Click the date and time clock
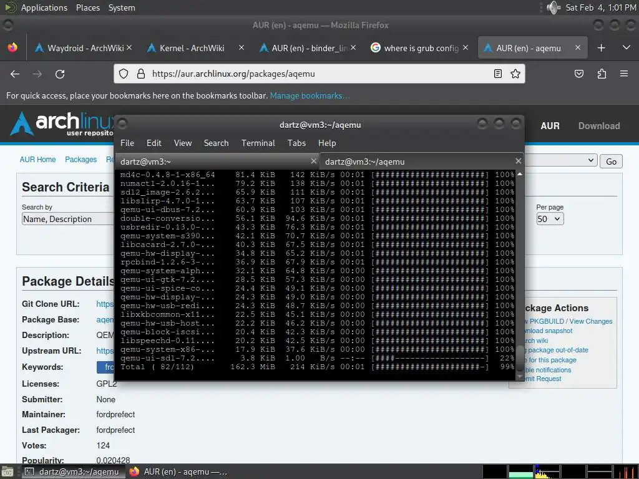 pyautogui.click(x=601, y=7)
